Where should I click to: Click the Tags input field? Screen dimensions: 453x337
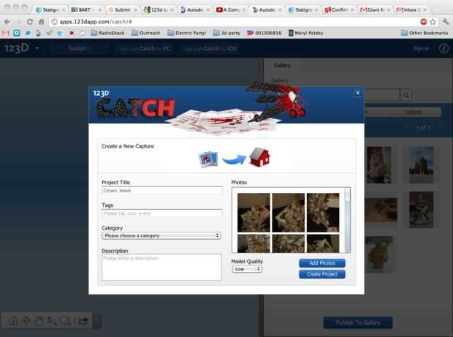161,213
